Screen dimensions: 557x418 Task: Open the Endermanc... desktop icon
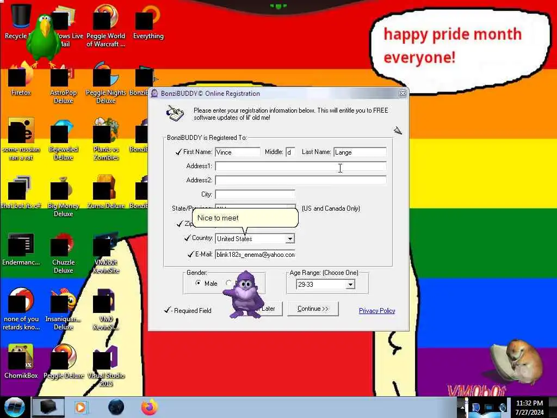tap(21, 249)
